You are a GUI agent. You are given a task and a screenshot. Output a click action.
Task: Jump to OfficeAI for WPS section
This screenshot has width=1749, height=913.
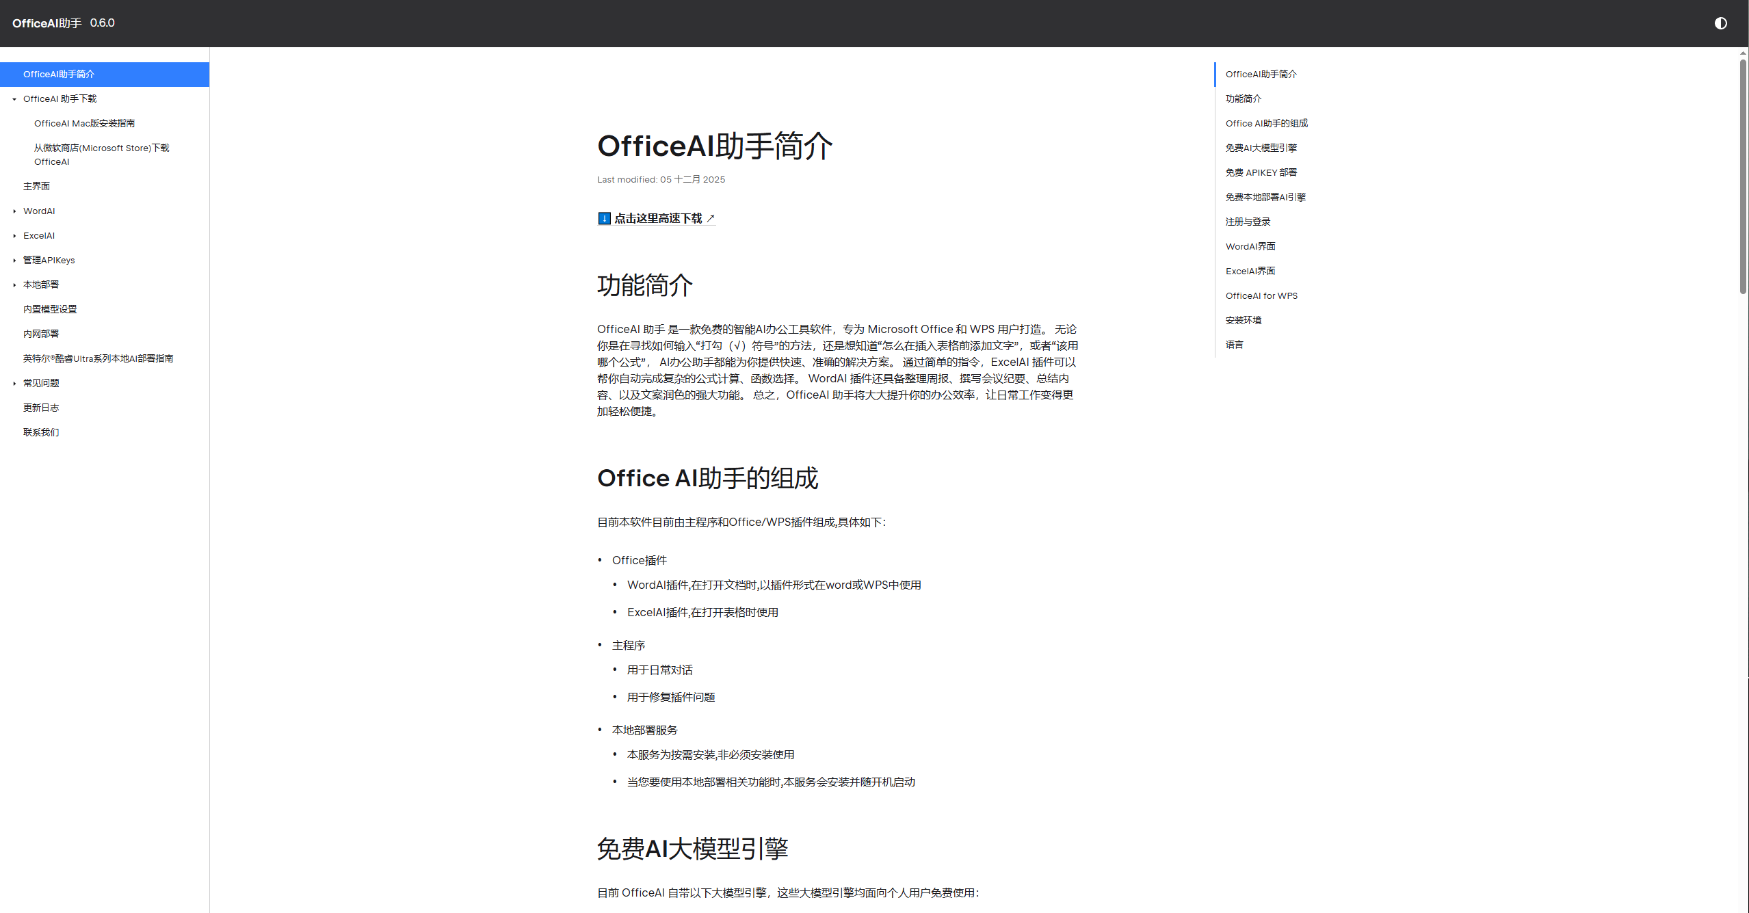pyautogui.click(x=1261, y=295)
